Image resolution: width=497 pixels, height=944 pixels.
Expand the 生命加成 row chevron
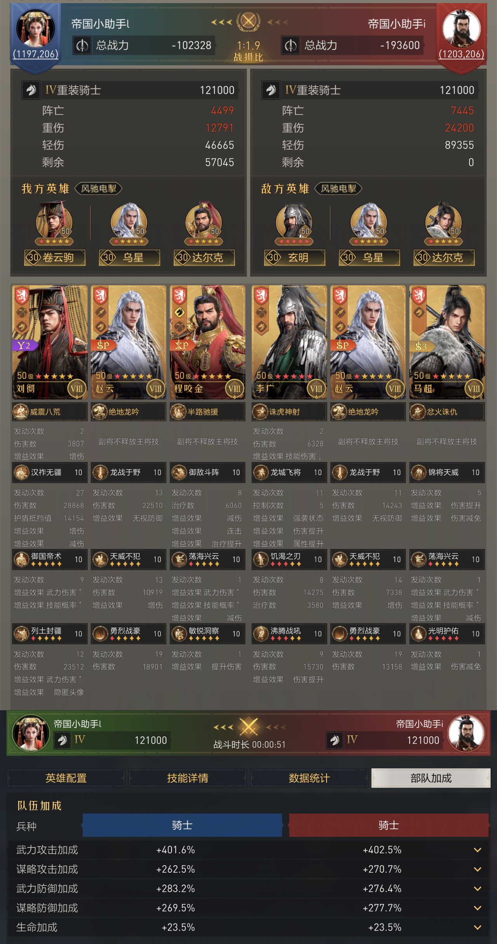coord(478,927)
